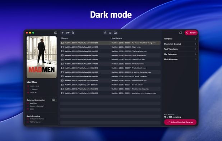The height and width of the screenshot is (141, 222).
Task: Click the add folder icon
Action: (68, 33)
